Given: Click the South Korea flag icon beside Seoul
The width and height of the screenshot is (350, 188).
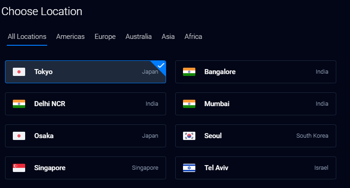Looking at the screenshot, I should click(x=189, y=136).
